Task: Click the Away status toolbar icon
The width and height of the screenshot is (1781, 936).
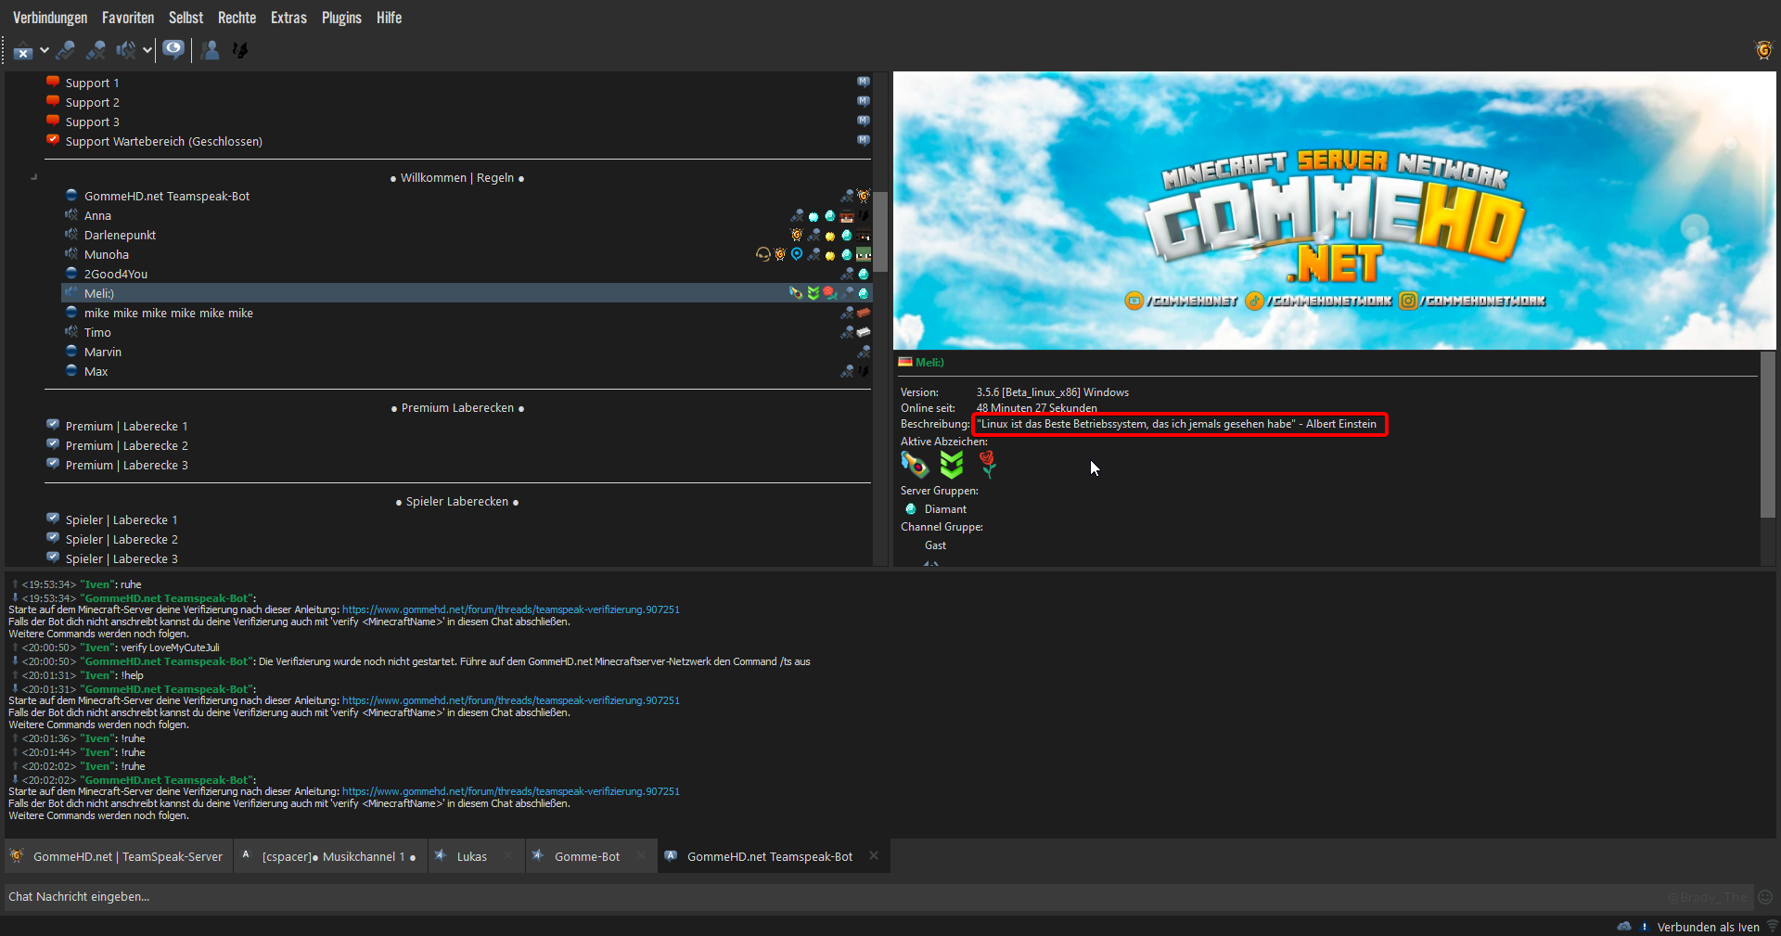Action: coord(22,51)
